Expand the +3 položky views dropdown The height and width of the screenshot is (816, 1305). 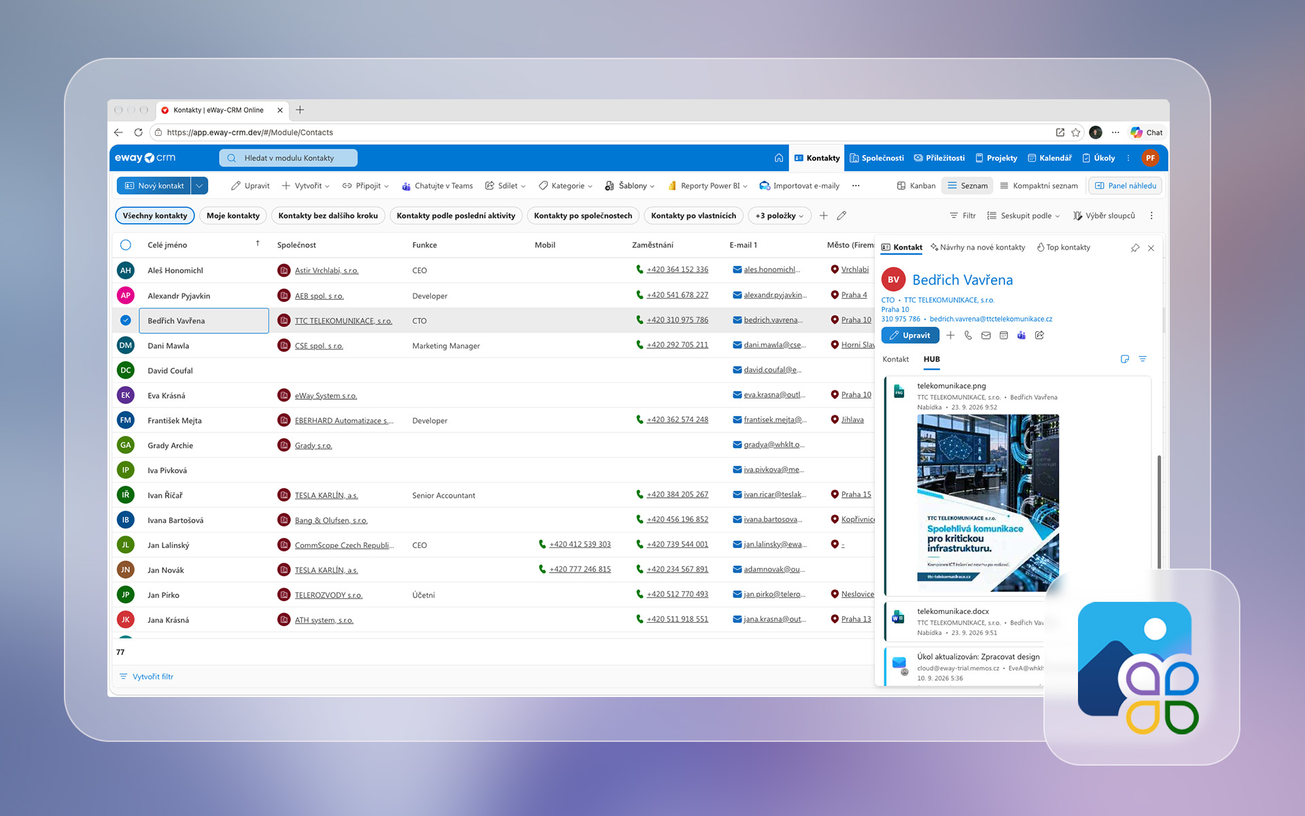(779, 216)
